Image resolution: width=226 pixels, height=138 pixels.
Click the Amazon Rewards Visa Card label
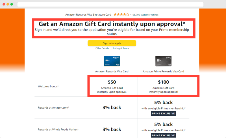click(x=112, y=72)
